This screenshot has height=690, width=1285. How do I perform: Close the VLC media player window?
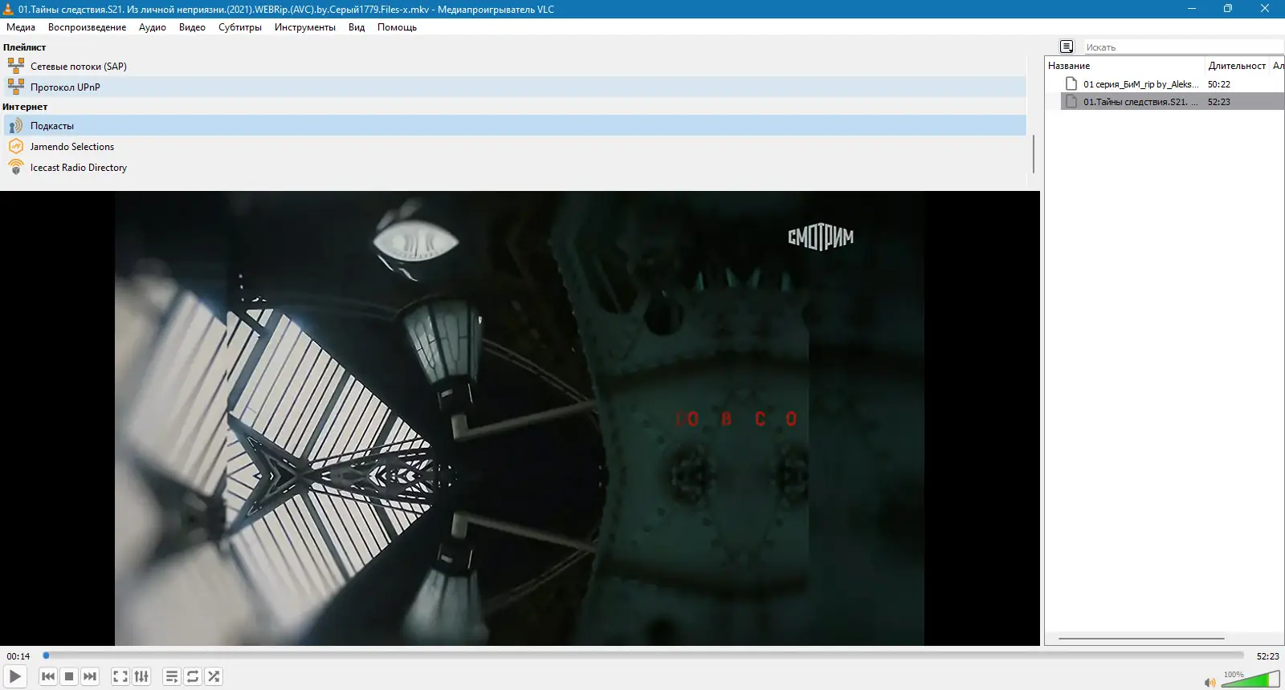[x=1265, y=9]
